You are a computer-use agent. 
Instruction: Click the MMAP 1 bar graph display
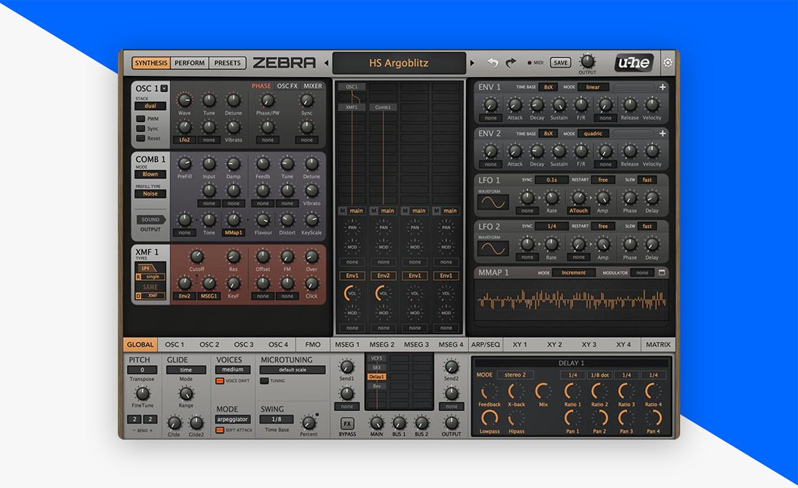(x=572, y=300)
